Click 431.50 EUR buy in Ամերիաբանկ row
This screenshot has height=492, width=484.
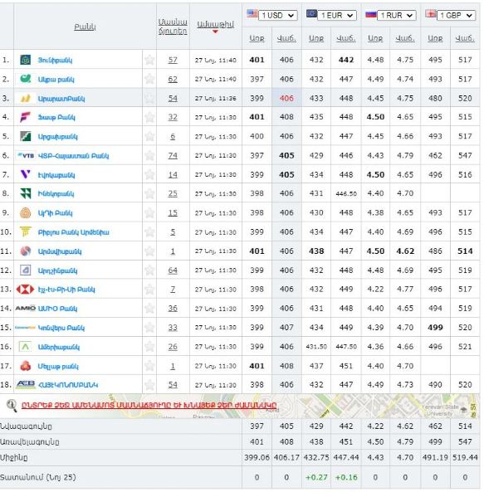(316, 347)
